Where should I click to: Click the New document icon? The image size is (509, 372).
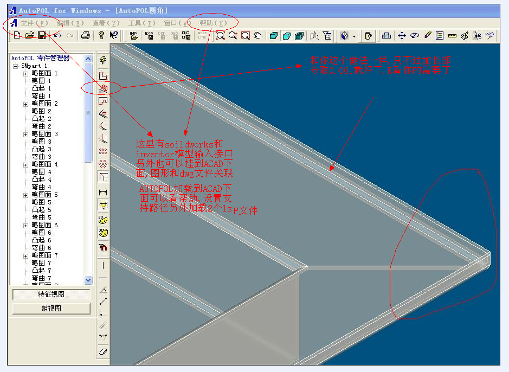pos(17,35)
